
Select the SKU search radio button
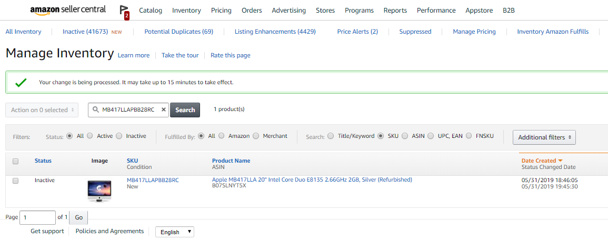(x=381, y=136)
